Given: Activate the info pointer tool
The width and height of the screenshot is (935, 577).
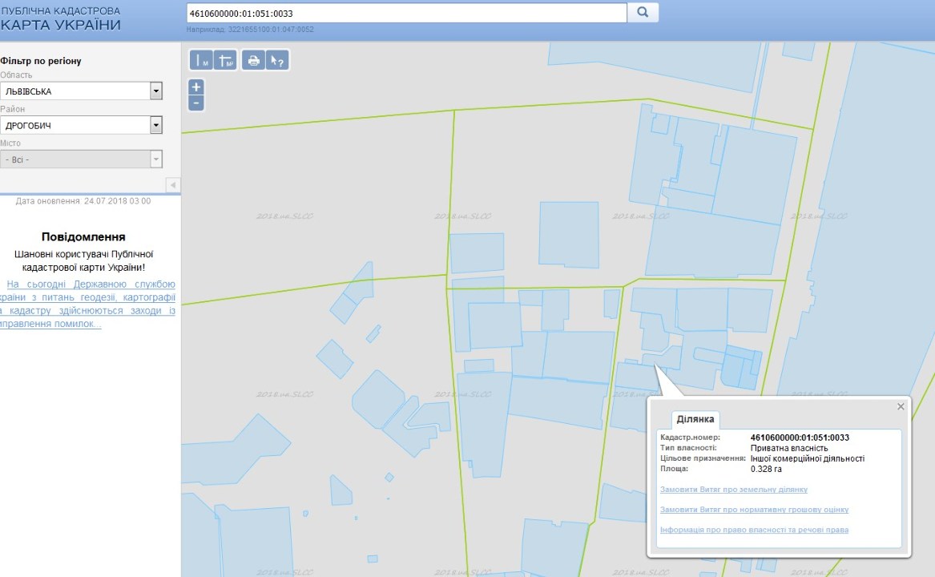Looking at the screenshot, I should [x=276, y=60].
